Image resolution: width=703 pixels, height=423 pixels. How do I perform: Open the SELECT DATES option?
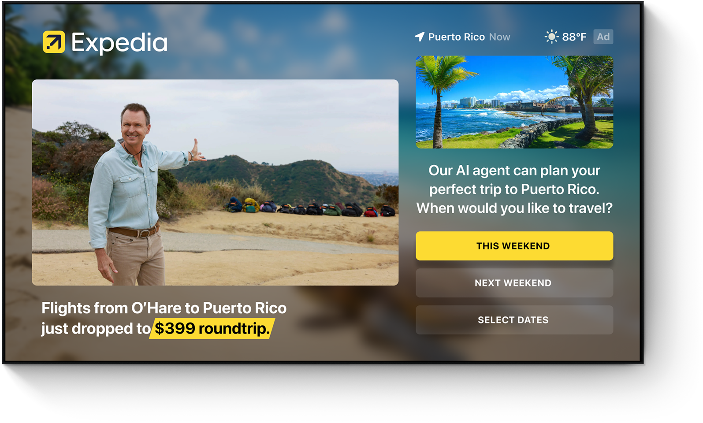pyautogui.click(x=514, y=320)
